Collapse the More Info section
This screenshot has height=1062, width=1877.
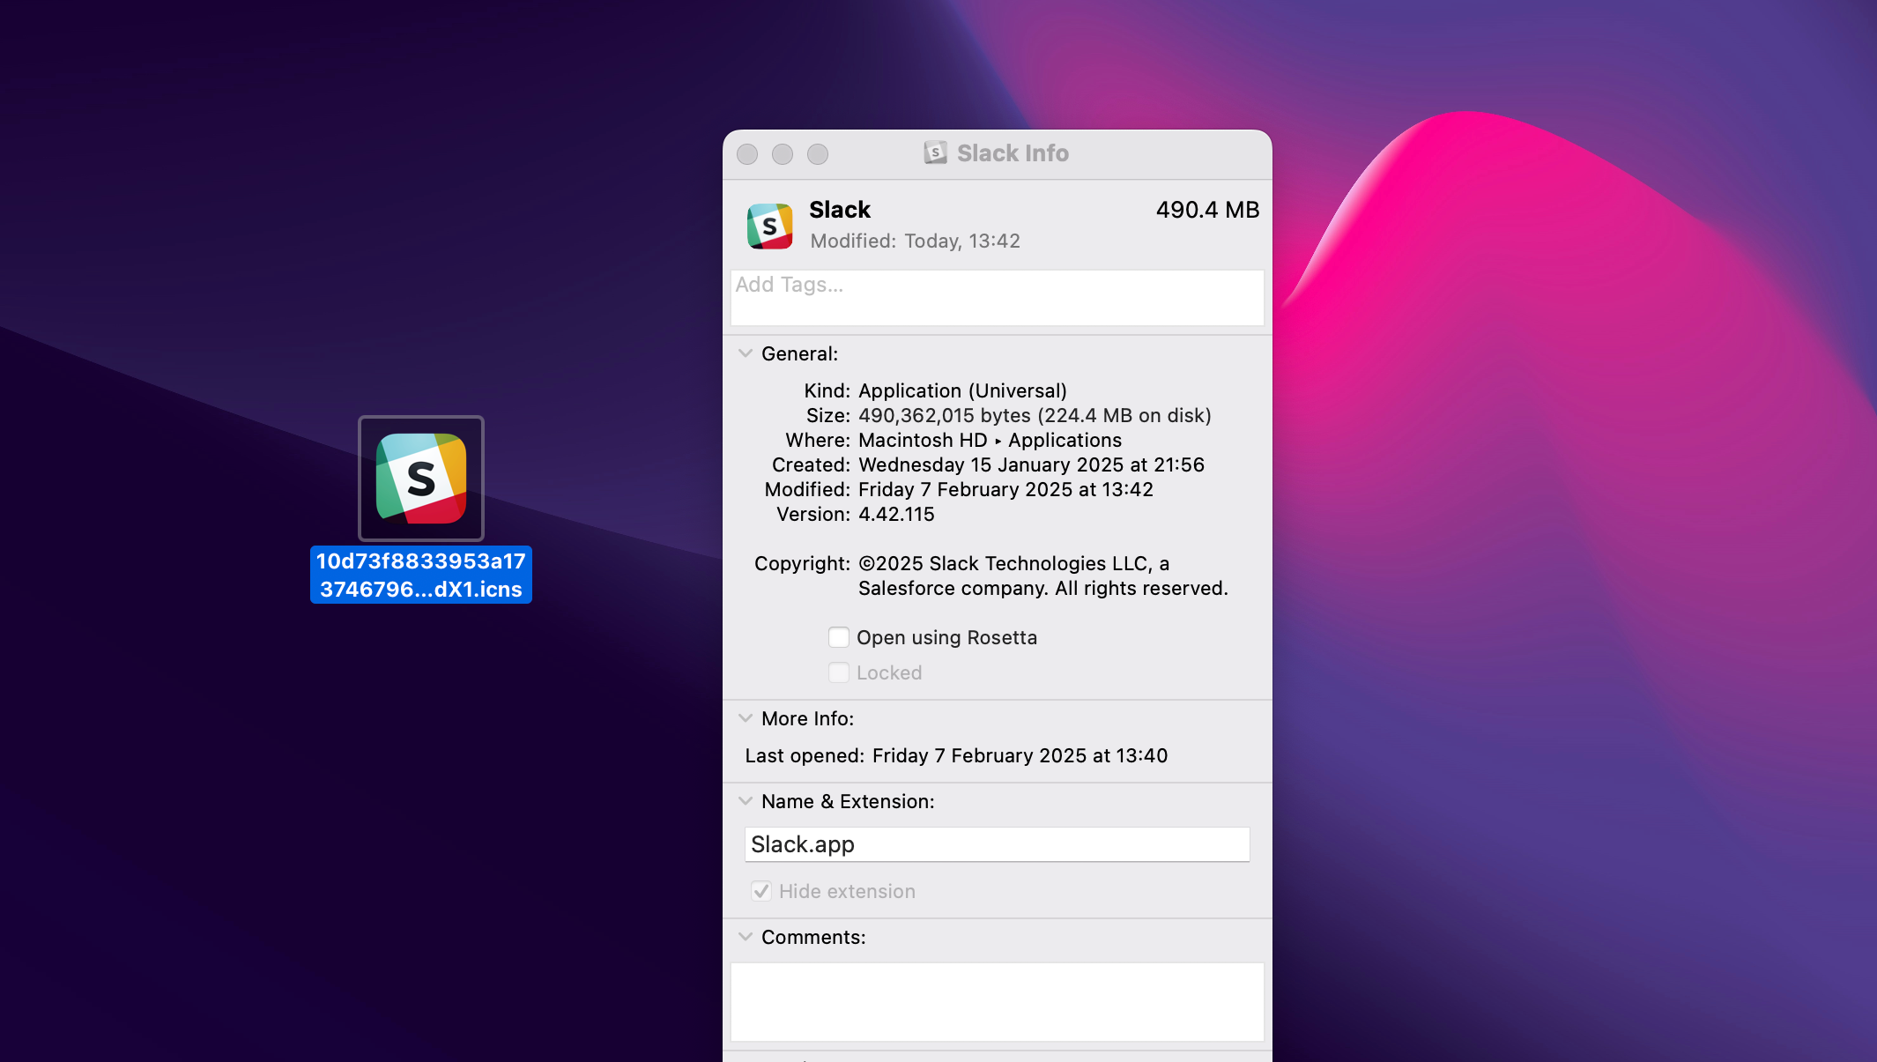click(x=746, y=718)
